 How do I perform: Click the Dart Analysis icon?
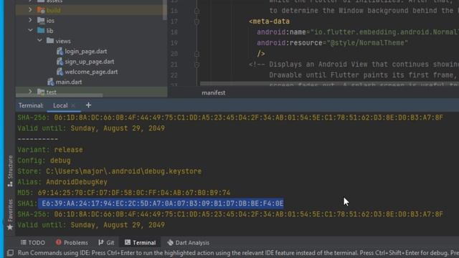(x=171, y=242)
